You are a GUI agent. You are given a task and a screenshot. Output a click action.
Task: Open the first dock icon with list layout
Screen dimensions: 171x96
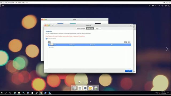pos(75,88)
